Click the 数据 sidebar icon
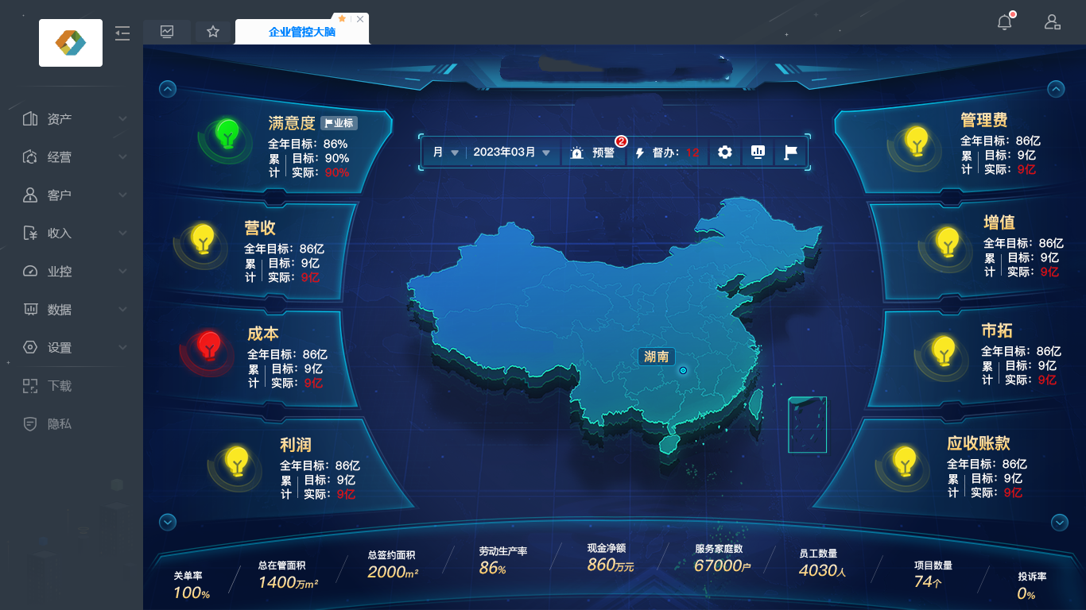 click(30, 309)
